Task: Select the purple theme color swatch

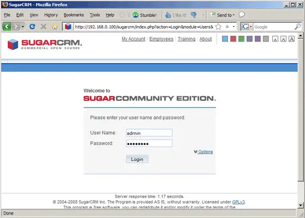Action: click(x=258, y=39)
